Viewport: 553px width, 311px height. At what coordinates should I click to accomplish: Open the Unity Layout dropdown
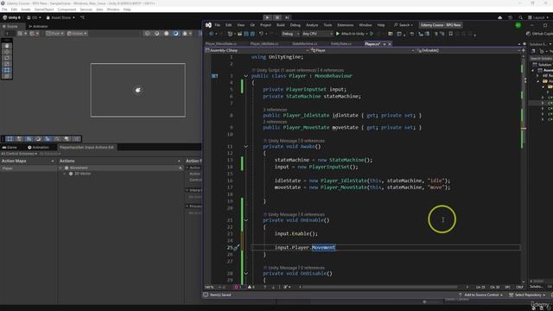[538, 17]
